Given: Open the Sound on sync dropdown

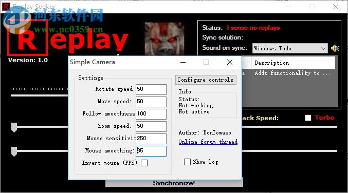Looking at the screenshot, I should (x=290, y=48).
